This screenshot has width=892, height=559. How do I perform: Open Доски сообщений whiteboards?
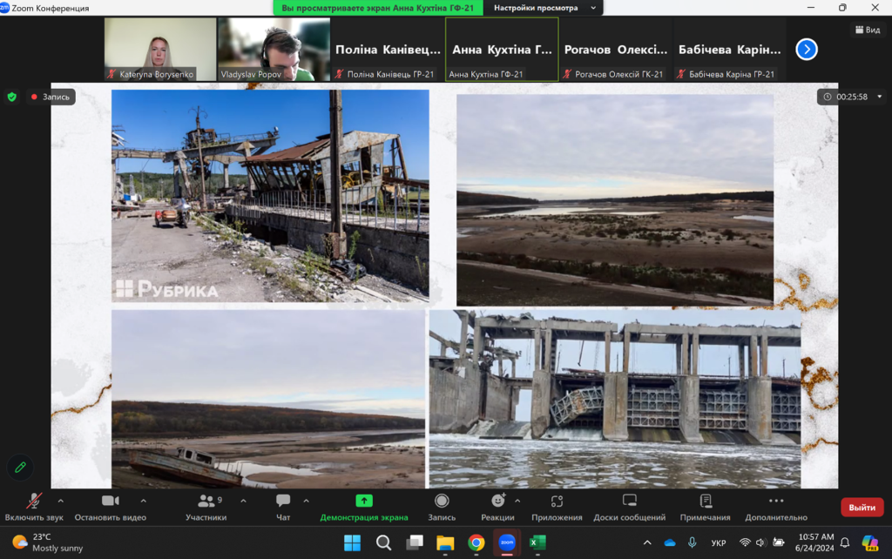(x=630, y=507)
